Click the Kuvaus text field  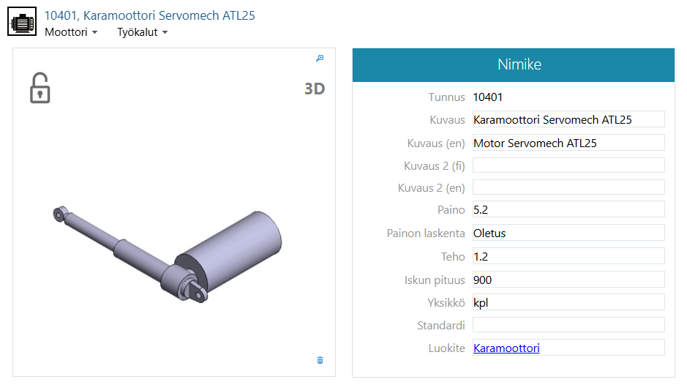568,119
